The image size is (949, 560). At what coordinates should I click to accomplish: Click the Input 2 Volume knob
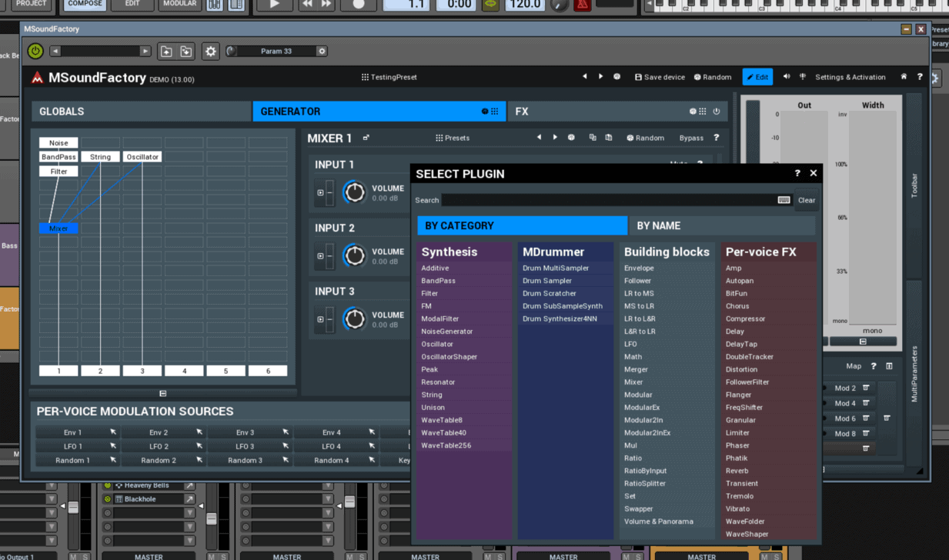click(x=354, y=255)
